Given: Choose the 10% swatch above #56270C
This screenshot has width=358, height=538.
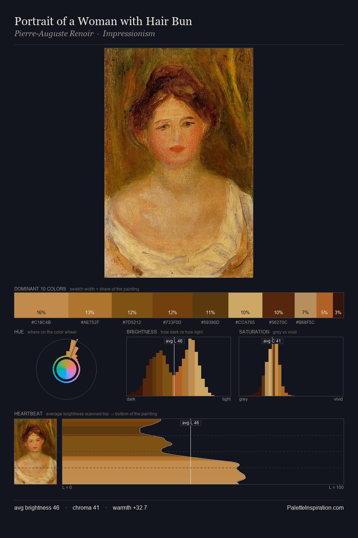Looking at the screenshot, I should (279, 305).
